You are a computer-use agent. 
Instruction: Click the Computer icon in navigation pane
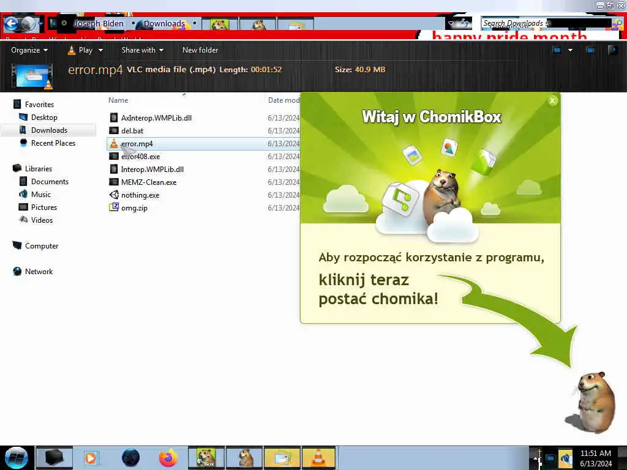(x=17, y=245)
